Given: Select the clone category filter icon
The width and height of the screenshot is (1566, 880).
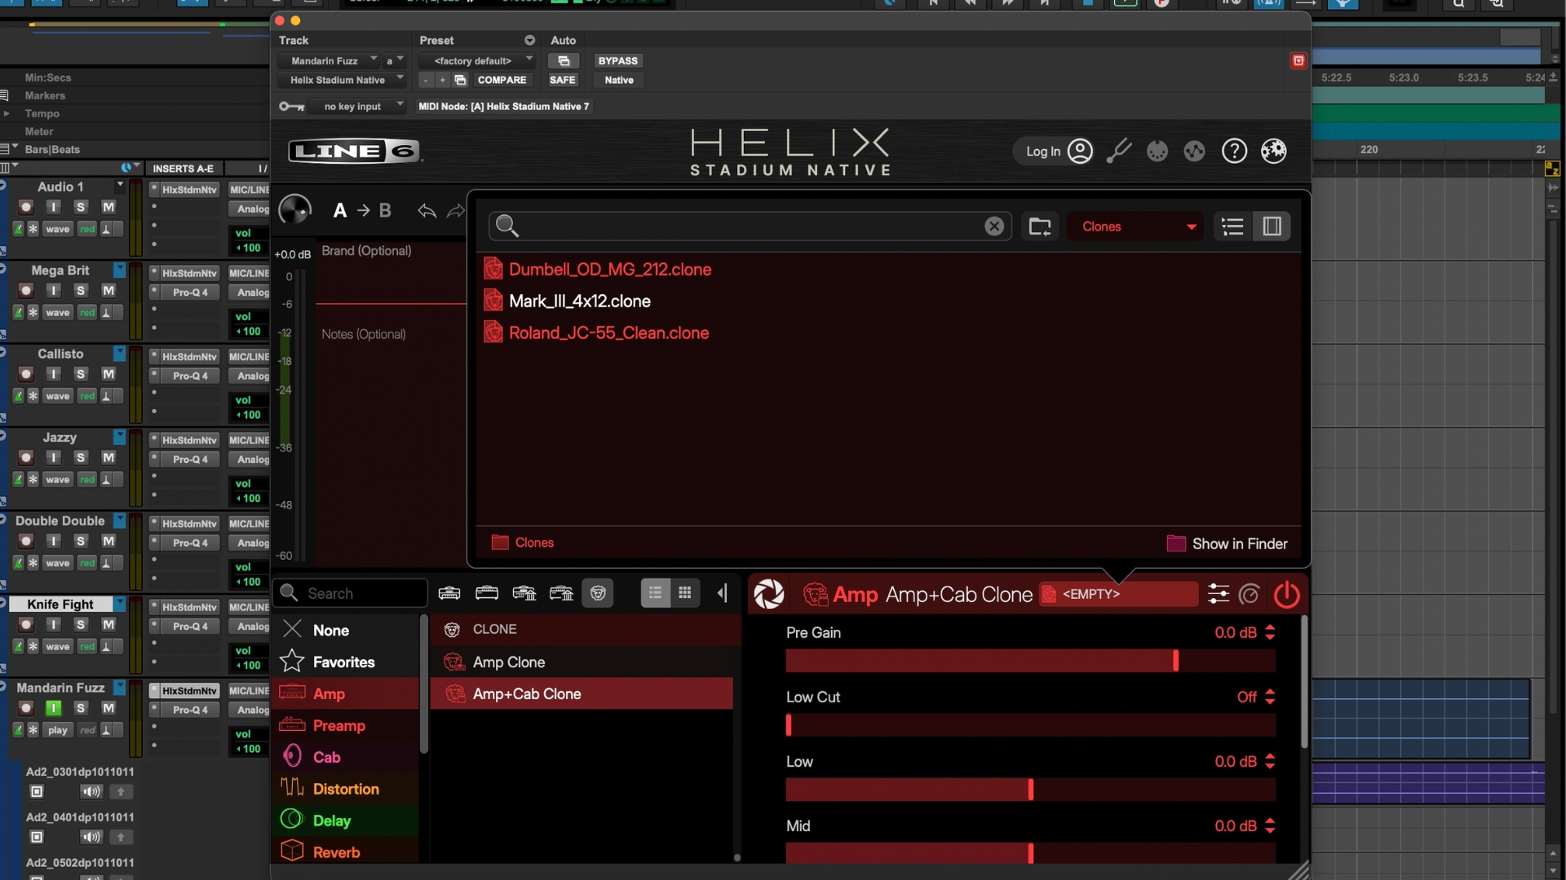Looking at the screenshot, I should pyautogui.click(x=598, y=593).
